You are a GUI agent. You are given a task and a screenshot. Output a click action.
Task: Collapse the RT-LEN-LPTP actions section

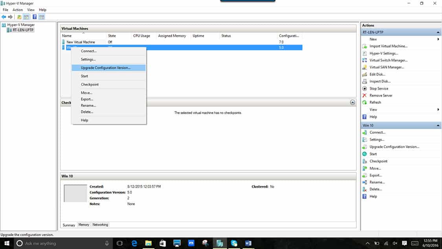(x=438, y=32)
